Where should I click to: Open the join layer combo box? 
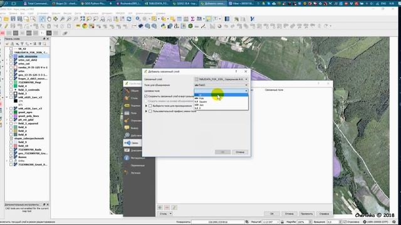[x=221, y=79]
